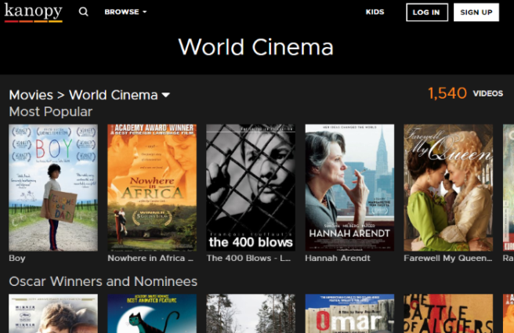Select The 400 Blows poster
The image size is (514, 333).
click(x=251, y=187)
